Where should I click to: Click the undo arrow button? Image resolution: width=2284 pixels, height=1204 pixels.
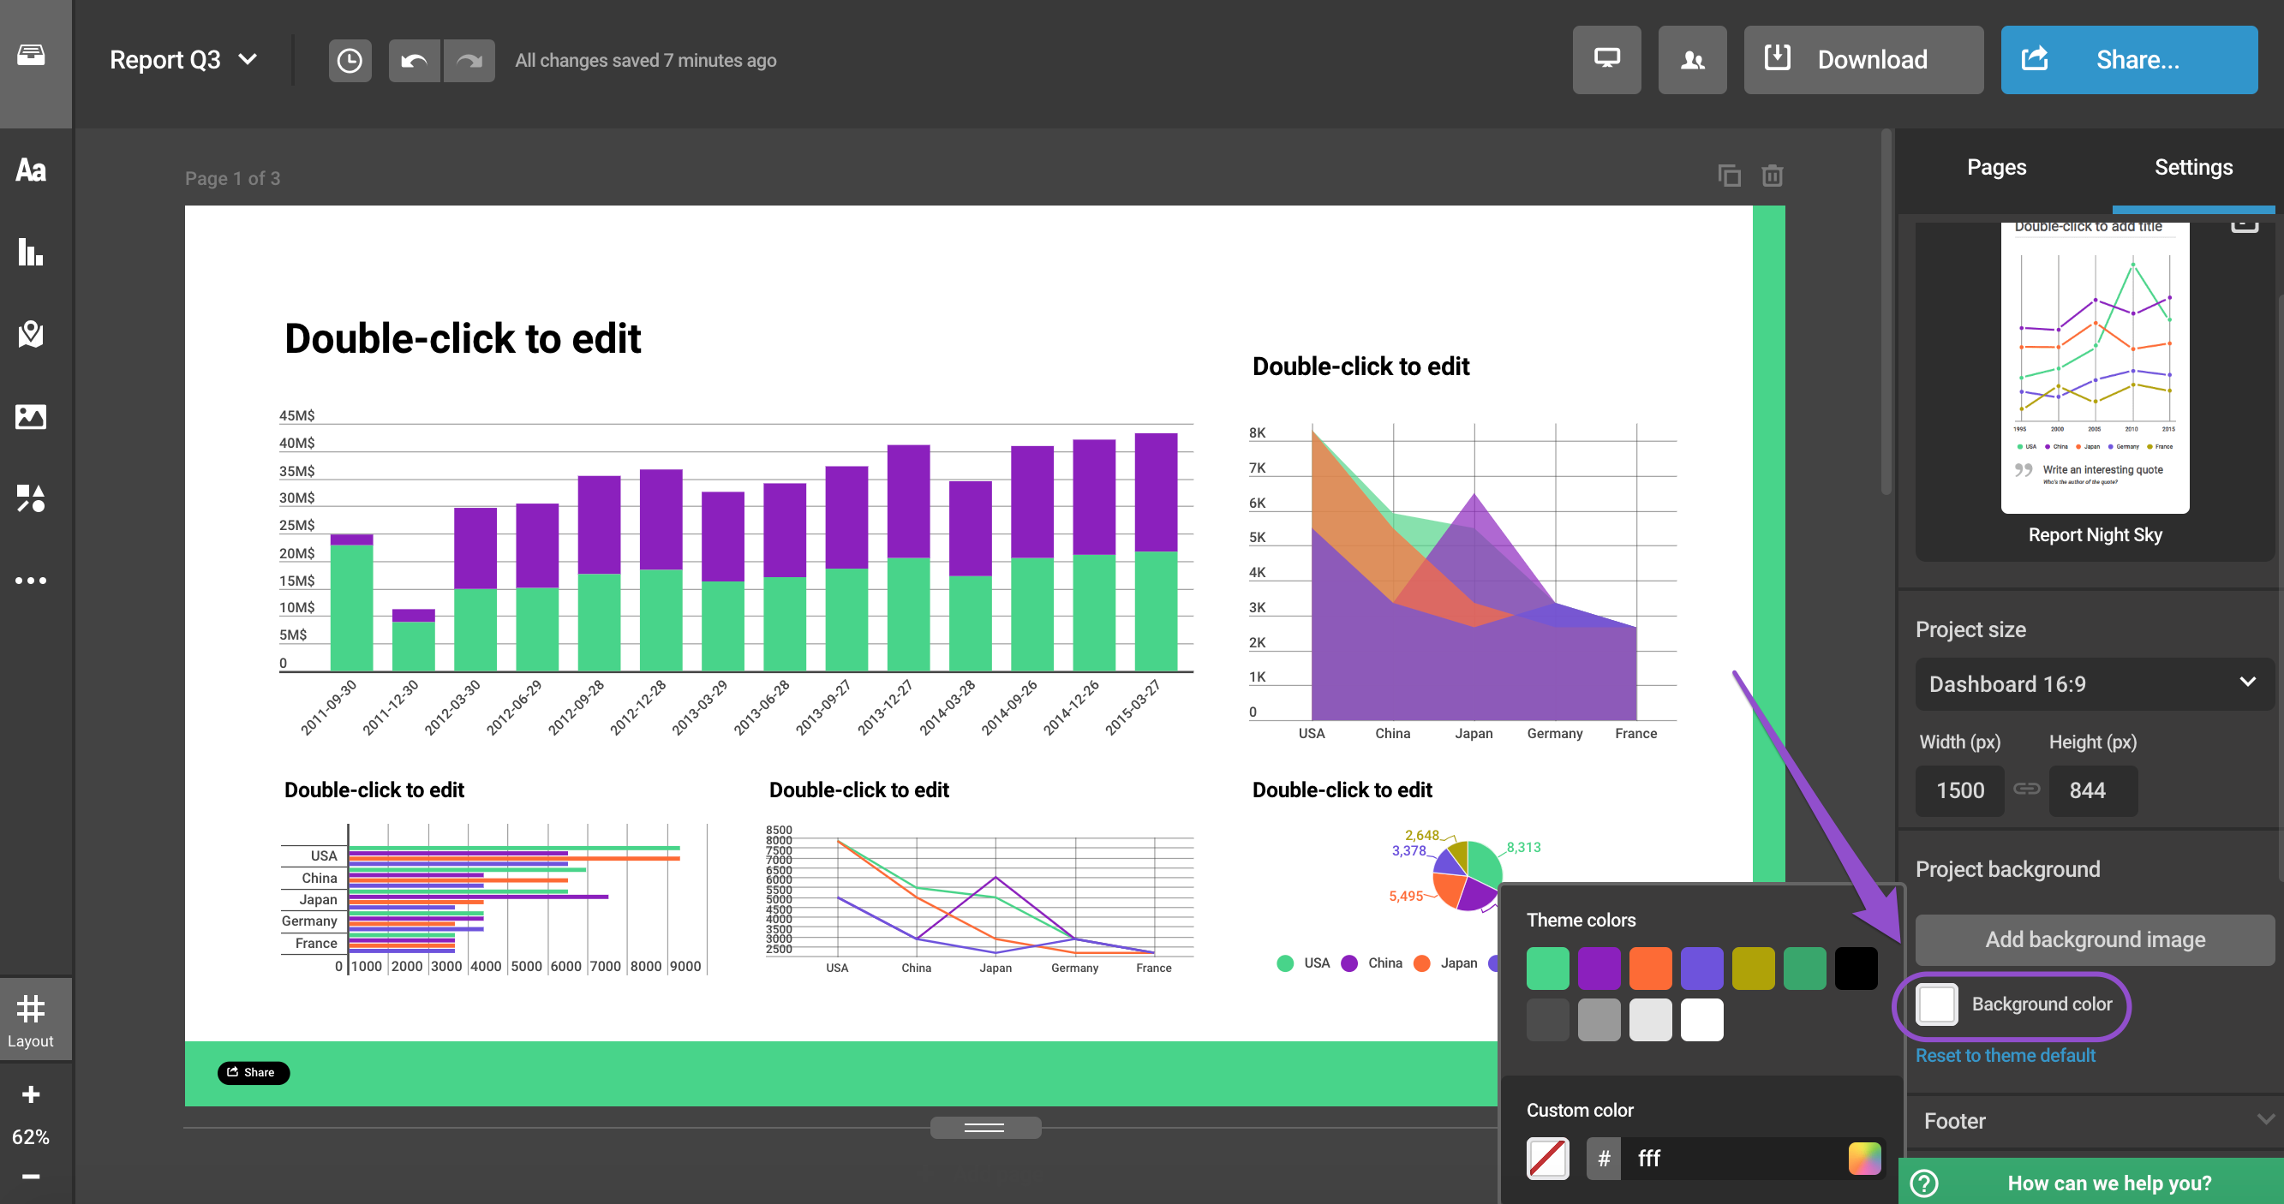[x=413, y=60]
